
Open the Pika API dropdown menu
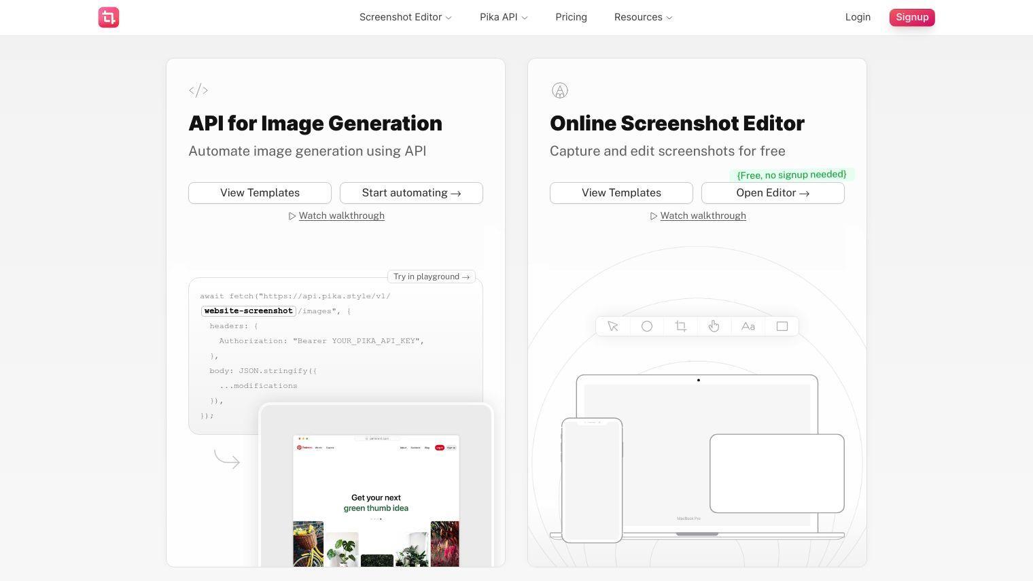pyautogui.click(x=504, y=17)
